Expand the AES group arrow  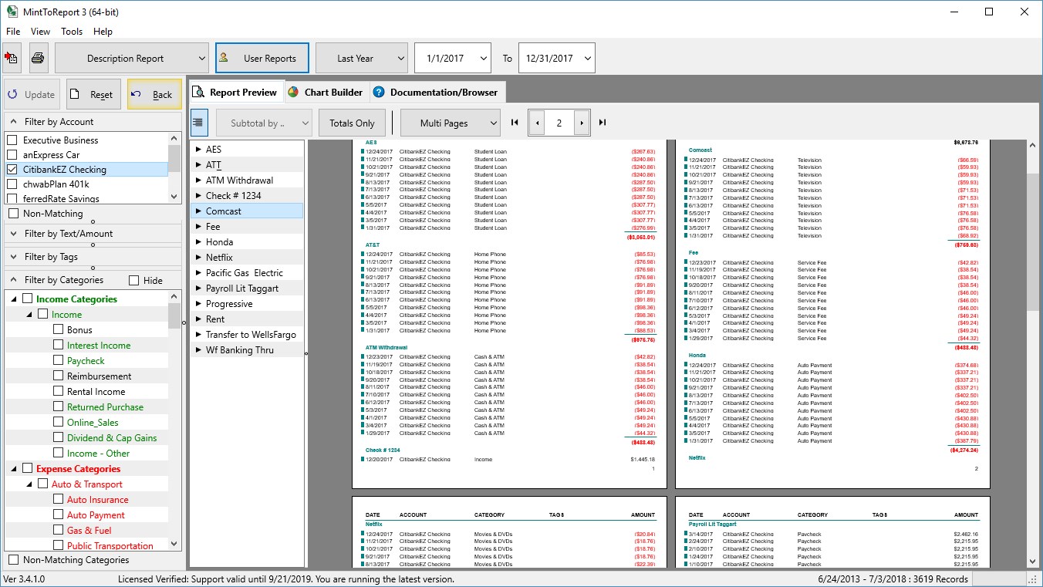pyautogui.click(x=198, y=149)
